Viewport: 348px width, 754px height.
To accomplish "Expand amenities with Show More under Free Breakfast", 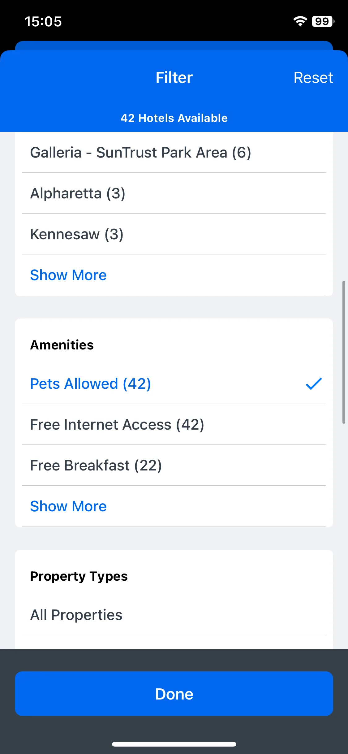I will [68, 506].
